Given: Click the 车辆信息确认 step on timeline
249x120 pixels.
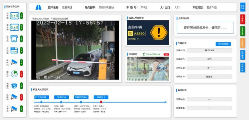Looking at the screenshot, I should [81, 97].
